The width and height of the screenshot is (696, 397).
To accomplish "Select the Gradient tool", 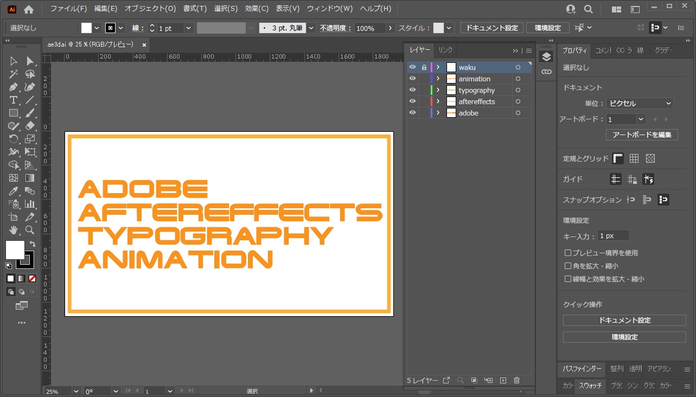I will click(x=30, y=178).
